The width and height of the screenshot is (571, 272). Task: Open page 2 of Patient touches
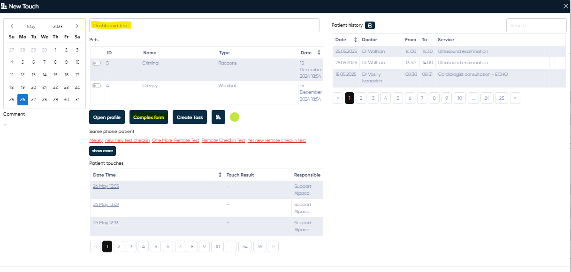[119, 246]
